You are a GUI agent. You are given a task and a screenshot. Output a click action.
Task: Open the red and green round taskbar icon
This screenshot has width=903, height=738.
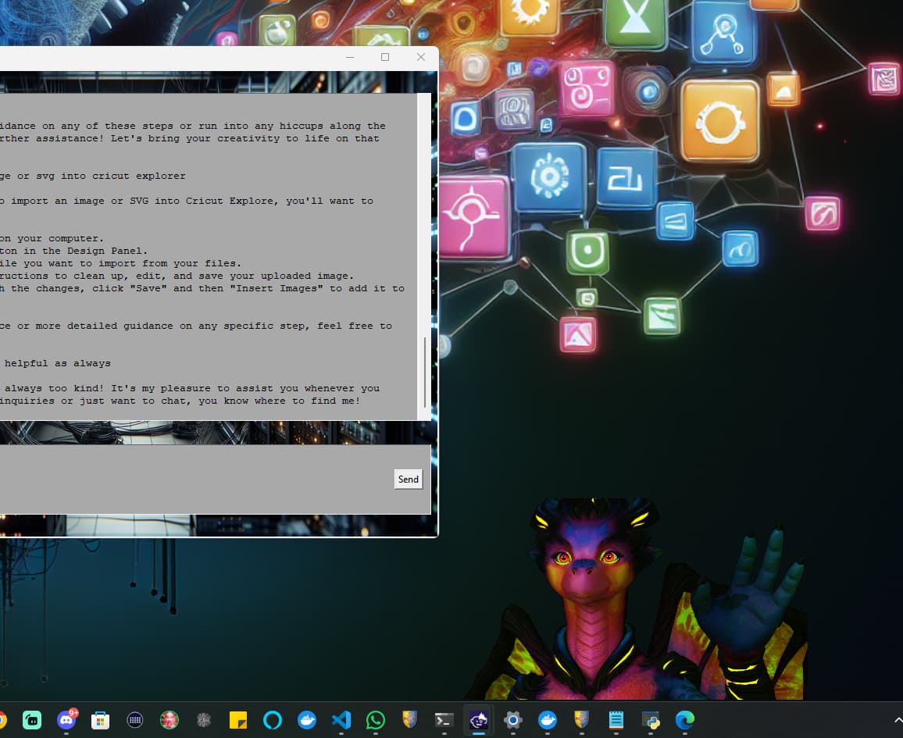(170, 719)
